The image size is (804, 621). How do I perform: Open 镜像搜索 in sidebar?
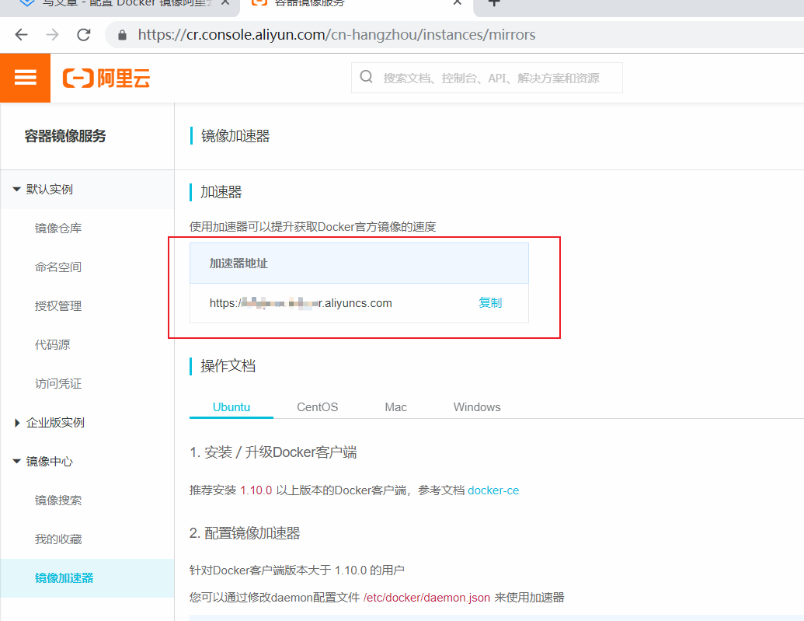point(58,501)
